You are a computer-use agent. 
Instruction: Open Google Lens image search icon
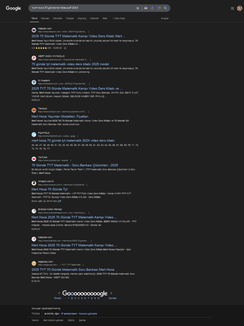(x=159, y=8)
